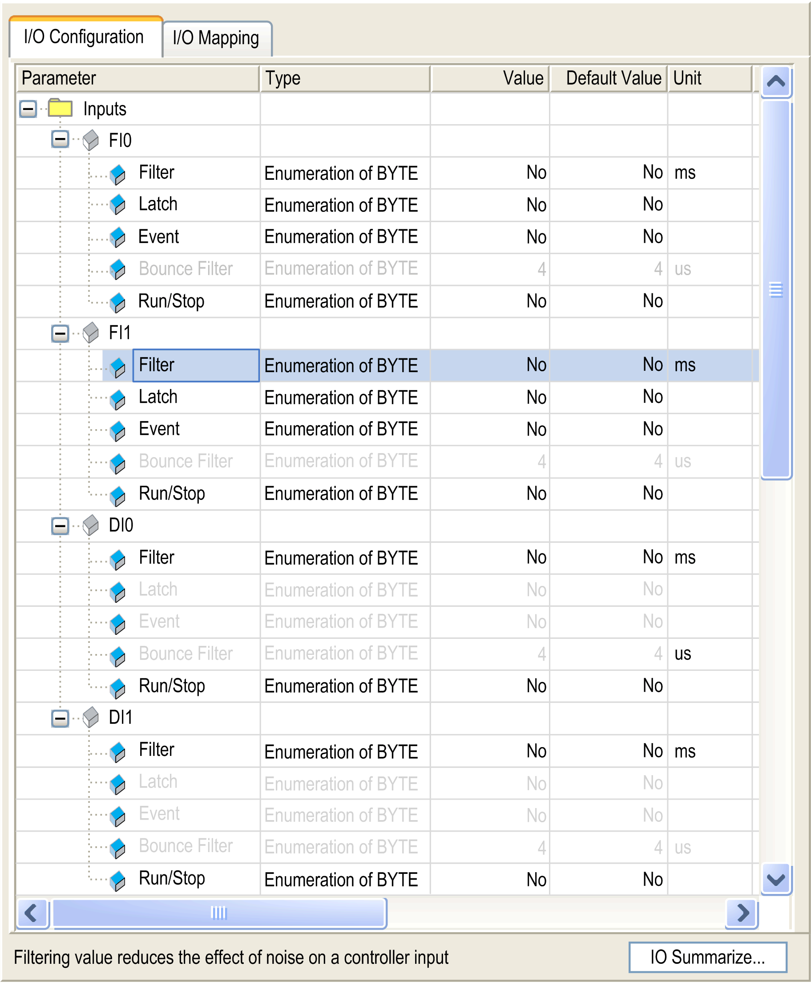This screenshot has height=983, width=811.
Task: Click the scroll right arrow button
Action: [x=742, y=913]
